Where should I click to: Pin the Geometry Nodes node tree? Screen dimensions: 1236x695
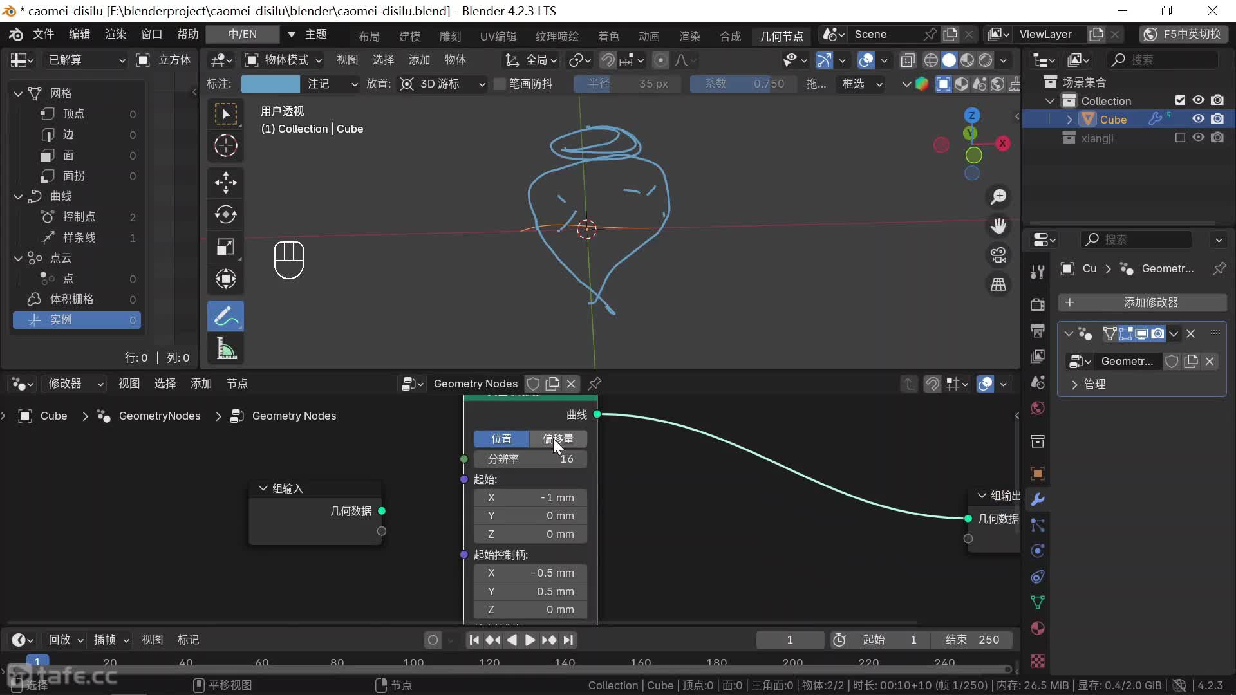(595, 384)
